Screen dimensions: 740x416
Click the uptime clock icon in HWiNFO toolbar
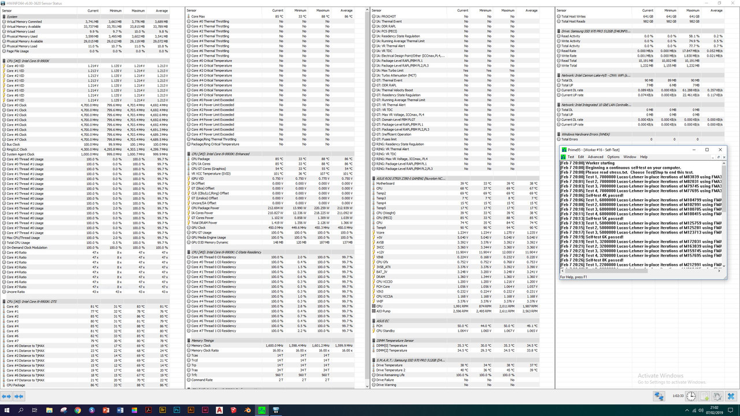[x=690, y=396]
